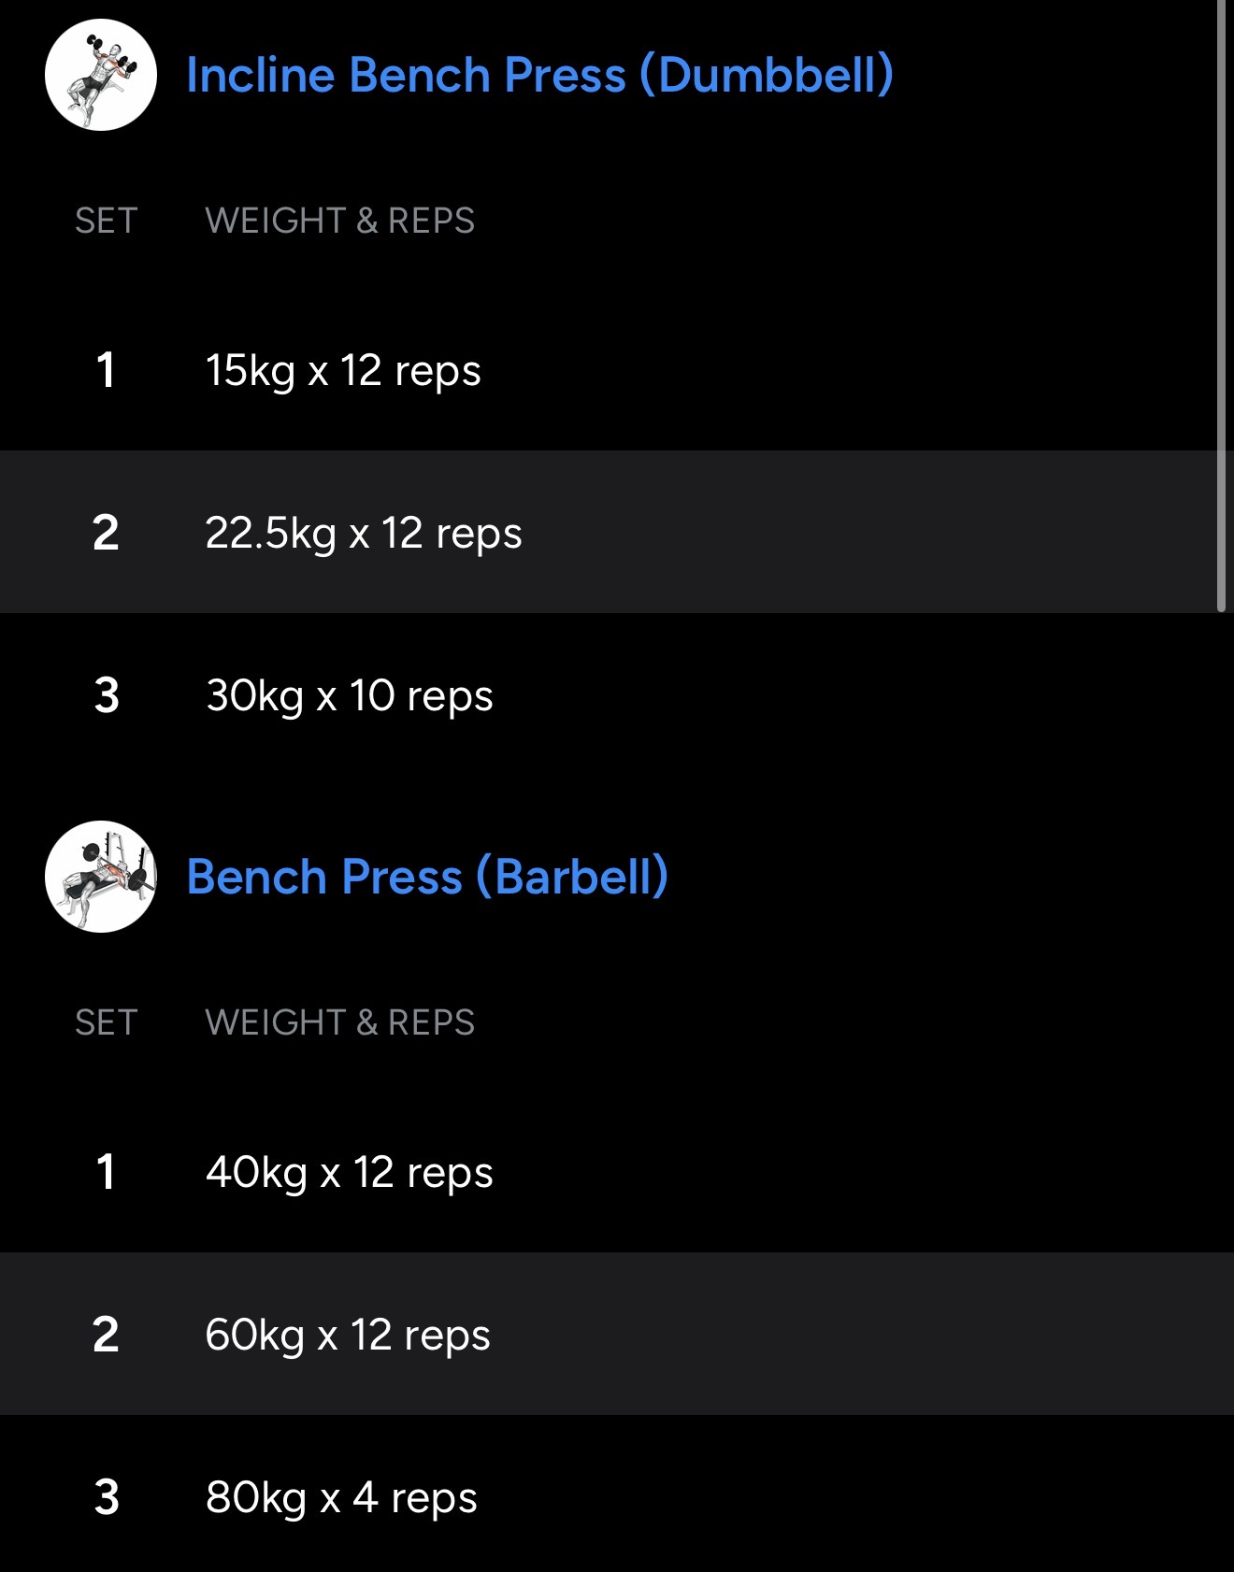The width and height of the screenshot is (1234, 1572).
Task: Tap set number 1 of Incline Bench Press
Action: pyautogui.click(x=106, y=370)
